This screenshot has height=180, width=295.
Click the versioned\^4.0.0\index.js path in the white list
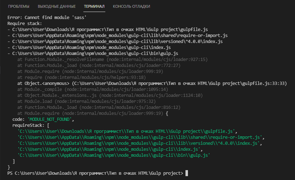coord(117,42)
